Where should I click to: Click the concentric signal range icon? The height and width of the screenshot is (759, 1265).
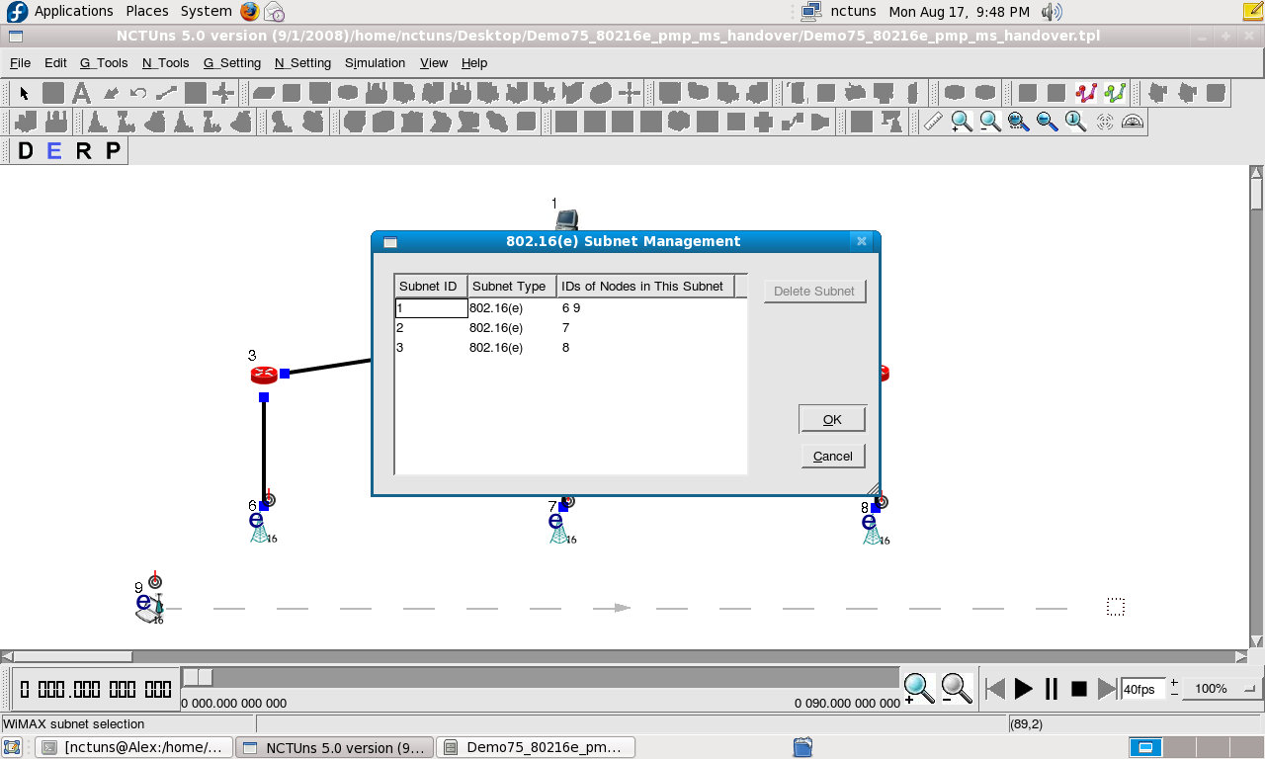coord(1104,122)
